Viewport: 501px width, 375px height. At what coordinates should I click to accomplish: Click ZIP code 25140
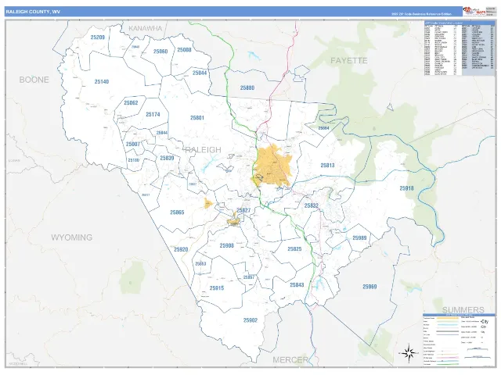click(102, 81)
